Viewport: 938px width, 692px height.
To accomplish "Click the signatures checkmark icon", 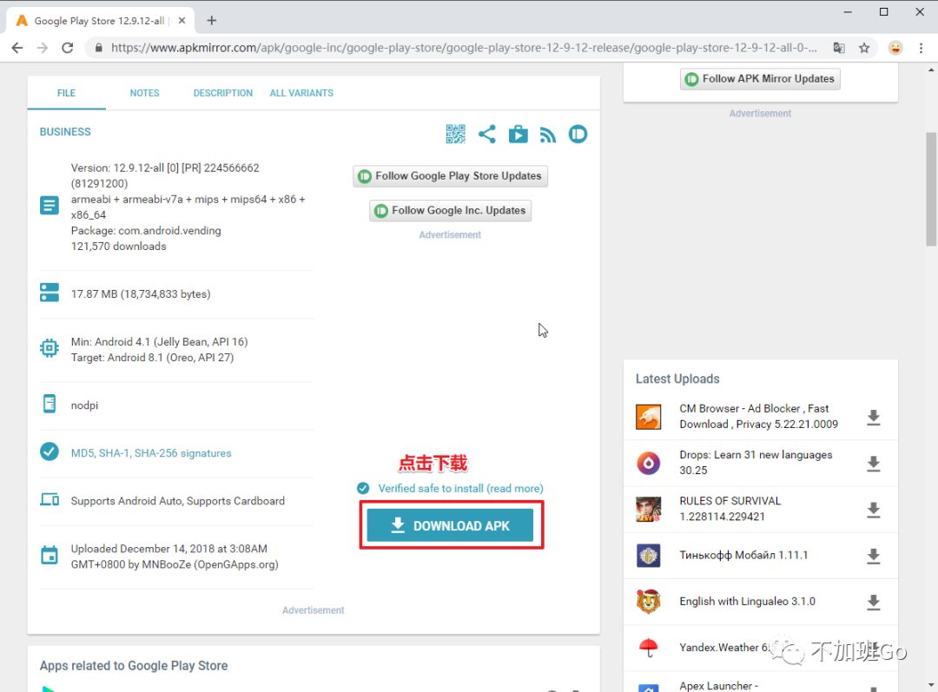I will point(50,451).
